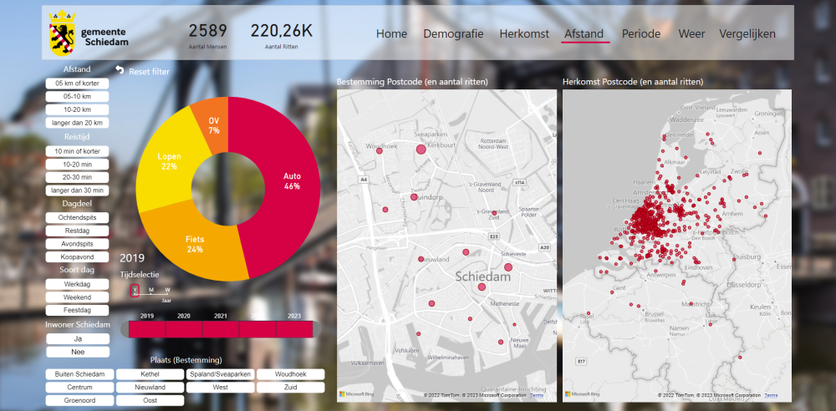This screenshot has width=836, height=411.
Task: Click the 2021 segment in the year timeline
Action: tap(221, 329)
